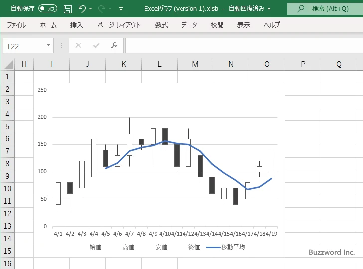
Task: Click the 250 vertical axis label
Action: click(42, 90)
